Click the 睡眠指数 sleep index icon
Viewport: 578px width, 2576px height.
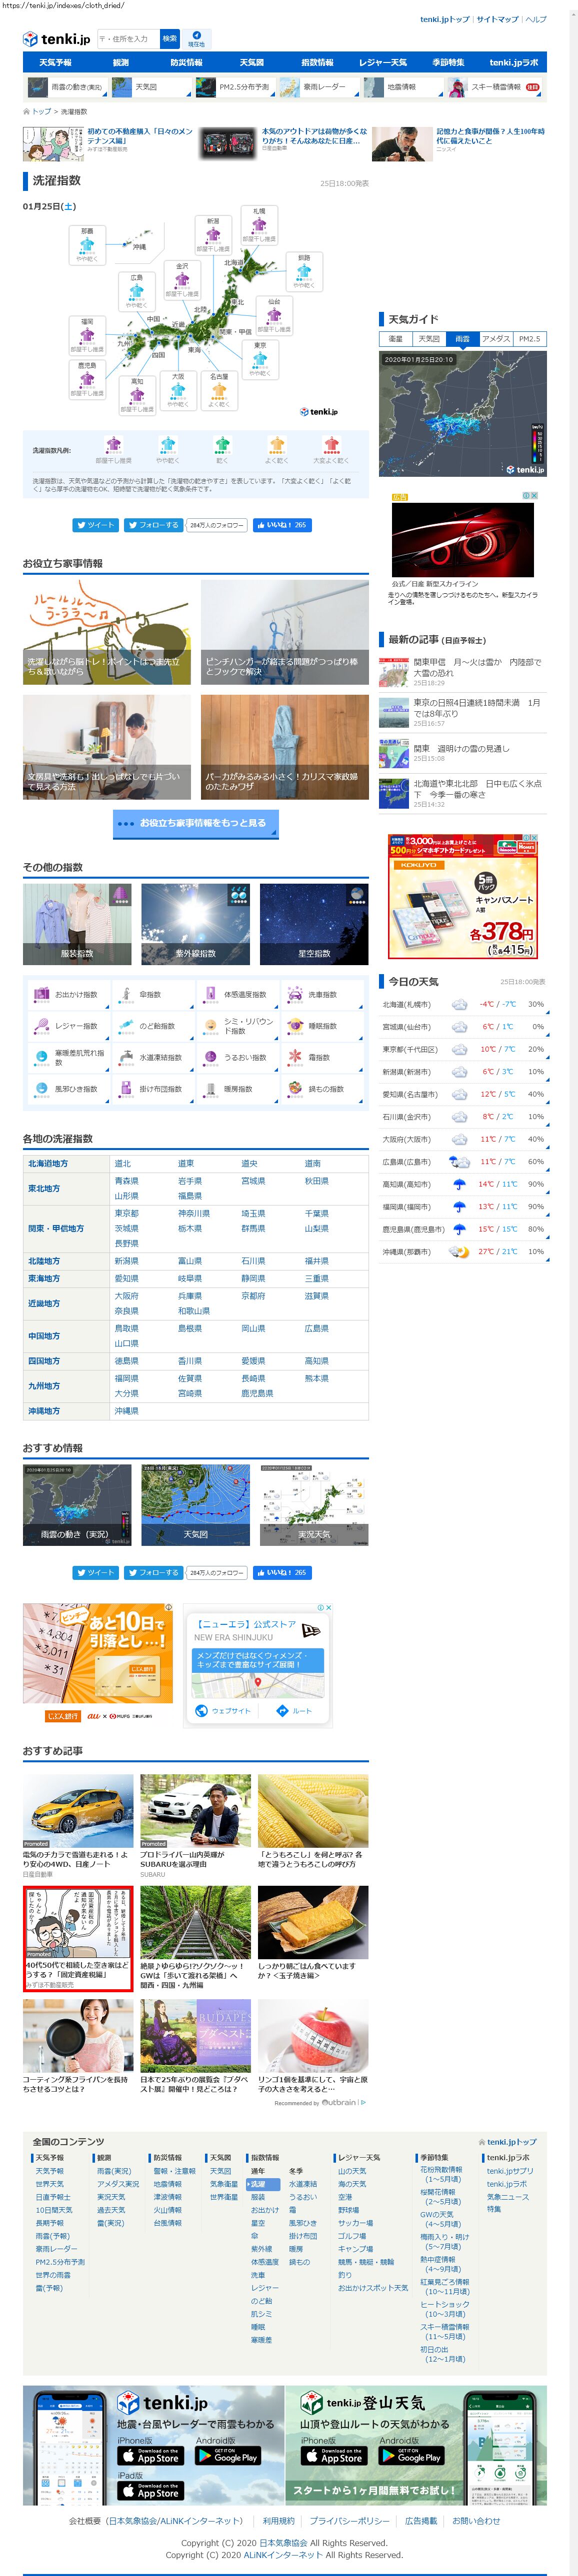295,1025
